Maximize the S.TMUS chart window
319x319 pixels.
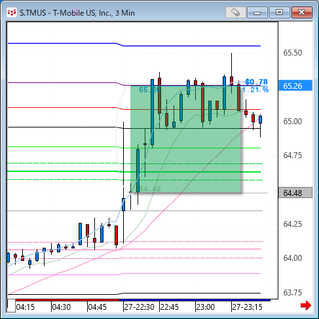point(280,12)
